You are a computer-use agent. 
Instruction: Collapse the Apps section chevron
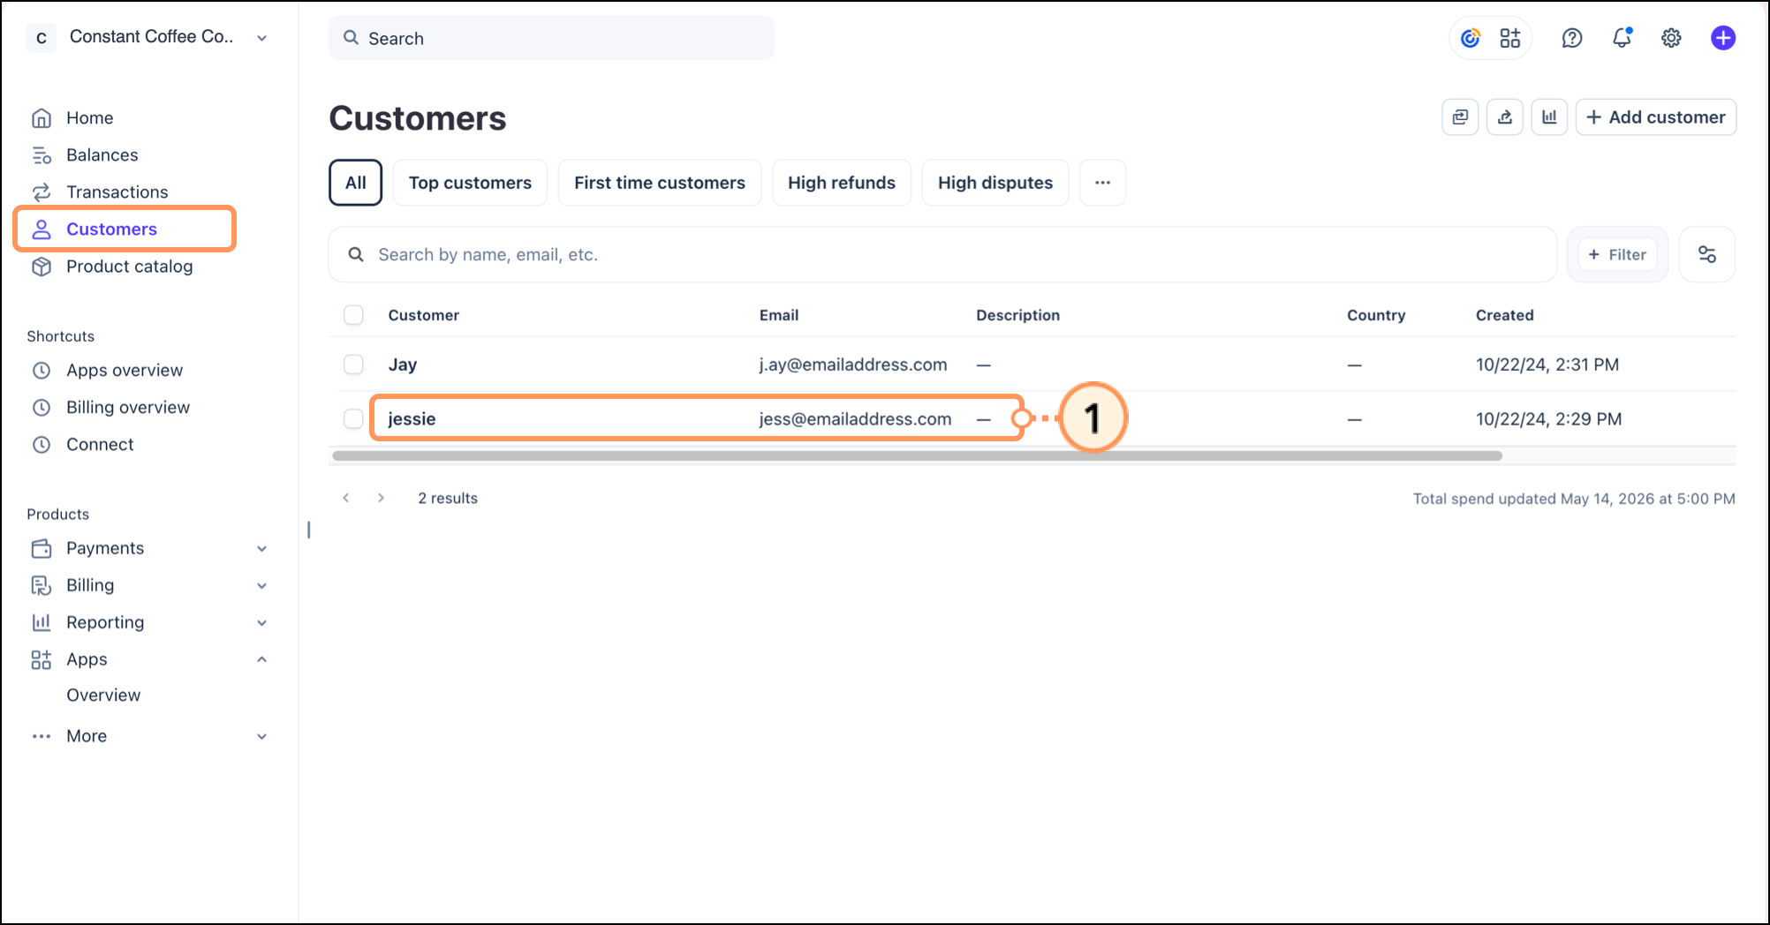click(262, 659)
